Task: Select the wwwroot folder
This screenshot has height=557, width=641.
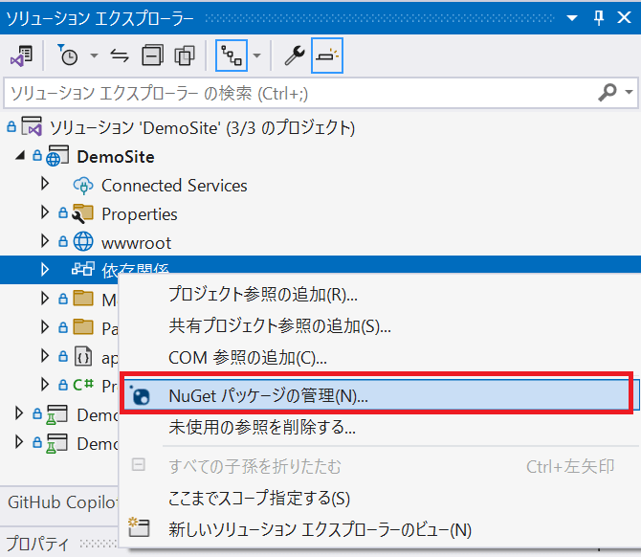Action: [136, 243]
